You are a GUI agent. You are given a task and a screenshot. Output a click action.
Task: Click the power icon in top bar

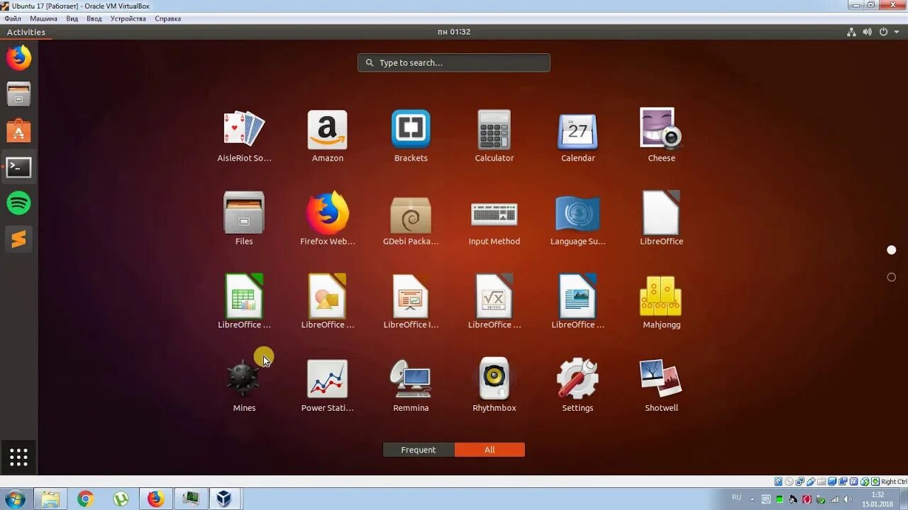[884, 32]
